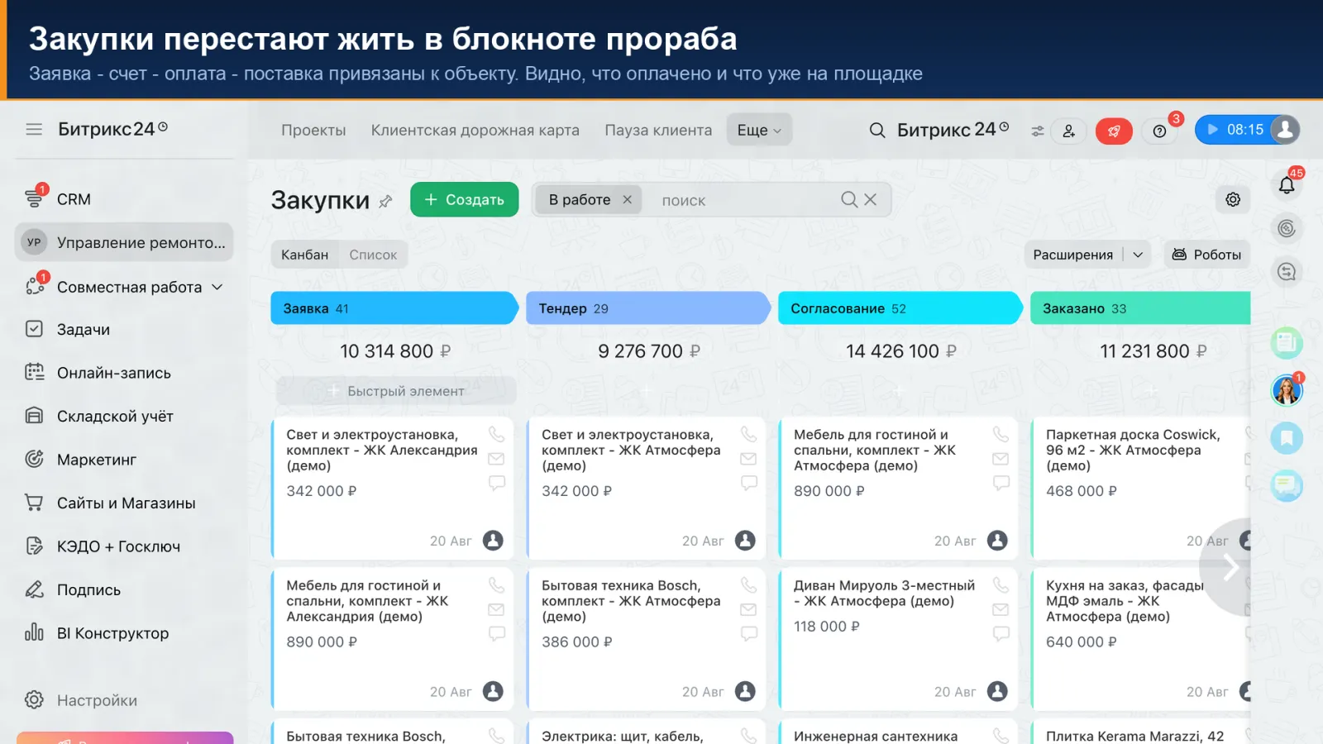Image resolution: width=1323 pixels, height=744 pixels.
Task: Clear the search field with X
Action: [871, 199]
